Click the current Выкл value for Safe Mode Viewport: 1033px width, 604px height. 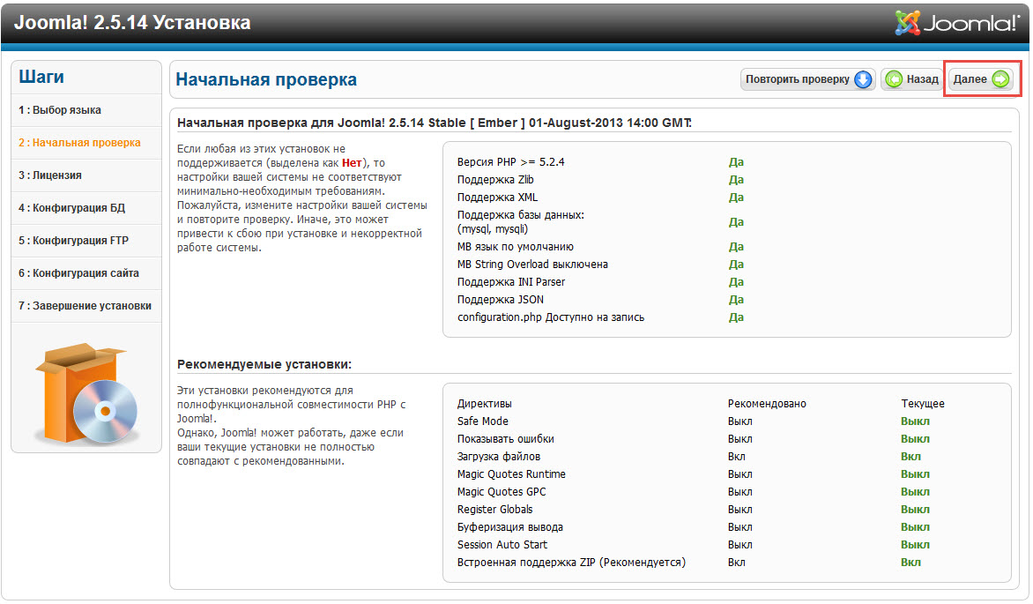click(915, 421)
